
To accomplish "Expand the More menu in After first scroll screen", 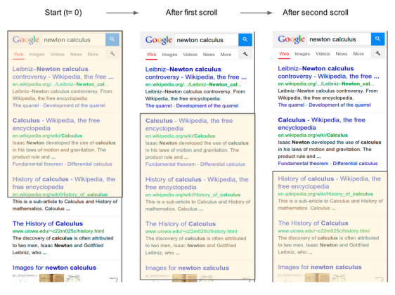I will pyautogui.click(x=226, y=55).
